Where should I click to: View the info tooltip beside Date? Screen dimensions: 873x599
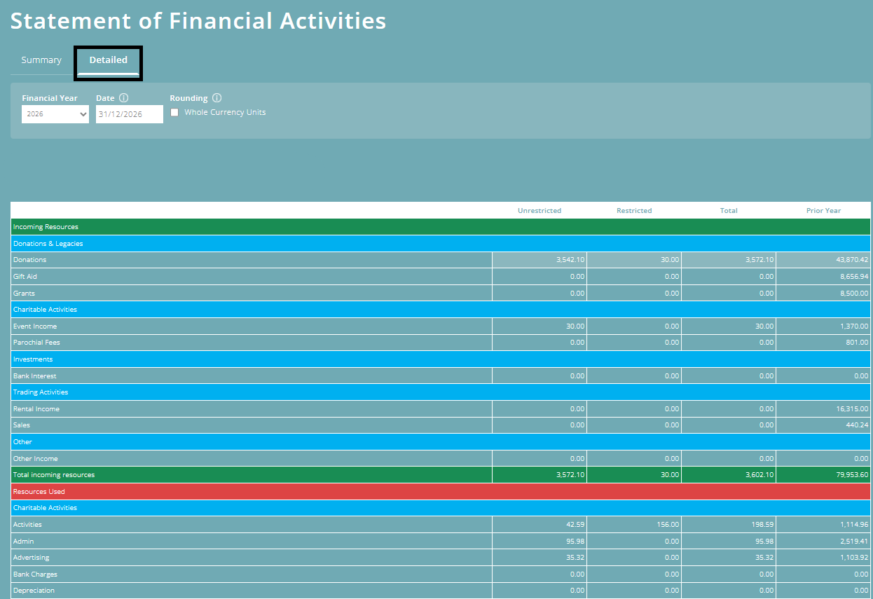click(x=124, y=97)
